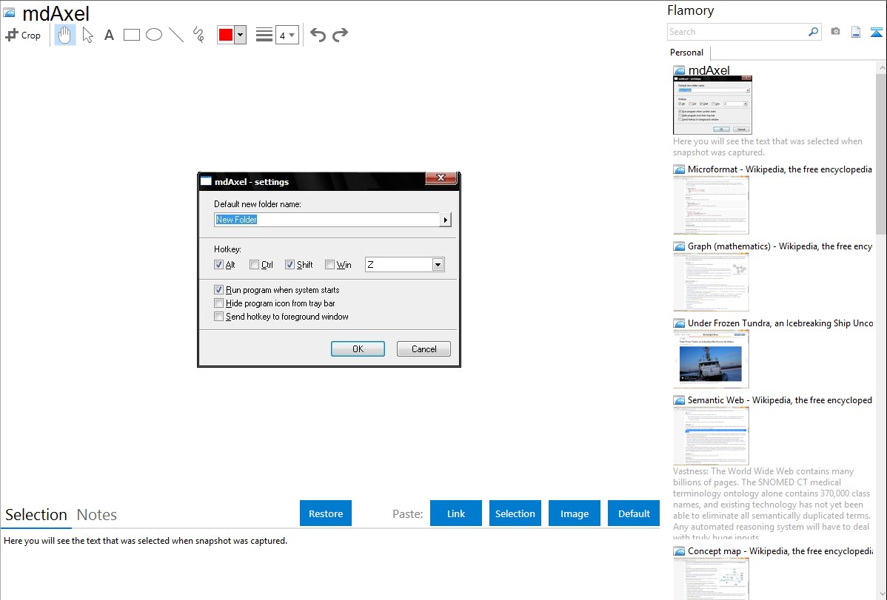Click icon beside Graph (mathematics) title
Screen dimensions: 887x600
click(x=679, y=246)
